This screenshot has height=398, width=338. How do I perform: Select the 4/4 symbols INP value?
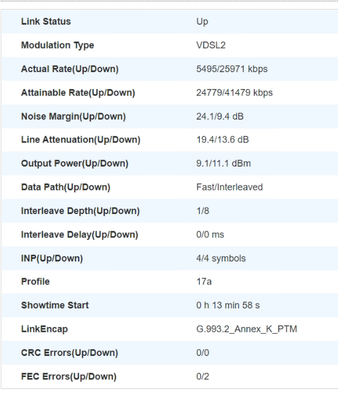click(x=221, y=259)
